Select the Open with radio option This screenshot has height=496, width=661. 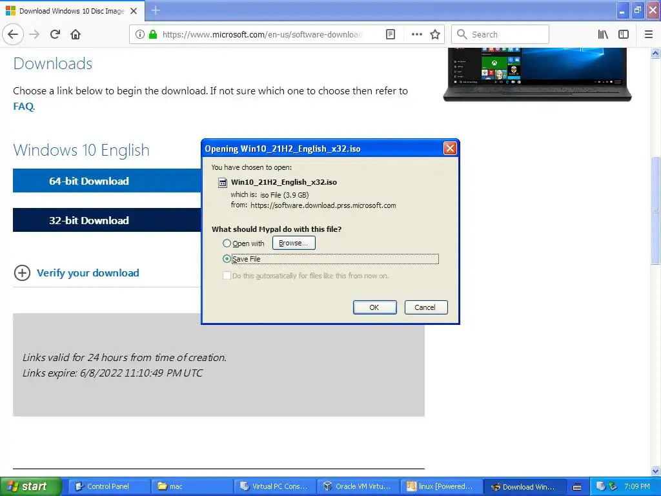tap(227, 243)
